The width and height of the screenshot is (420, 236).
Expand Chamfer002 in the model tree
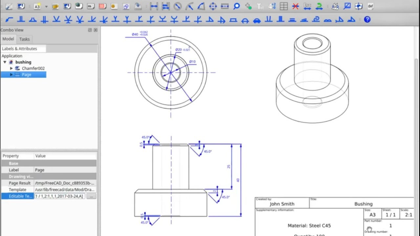(11, 68)
